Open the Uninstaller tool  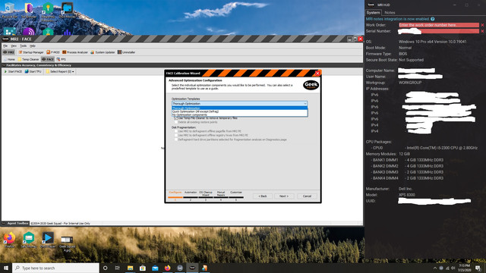click(x=127, y=52)
